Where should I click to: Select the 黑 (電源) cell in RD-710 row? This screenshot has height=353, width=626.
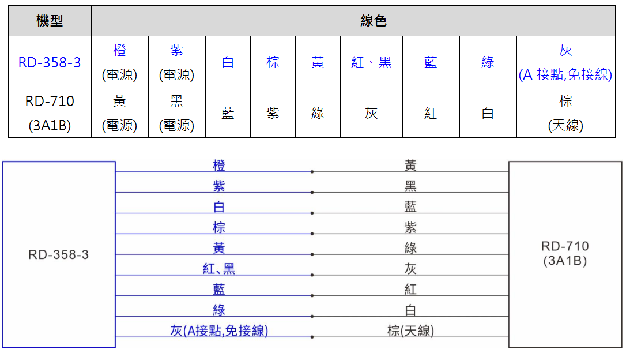coord(176,113)
